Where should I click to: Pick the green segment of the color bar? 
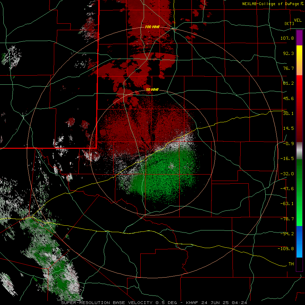coord(299,192)
